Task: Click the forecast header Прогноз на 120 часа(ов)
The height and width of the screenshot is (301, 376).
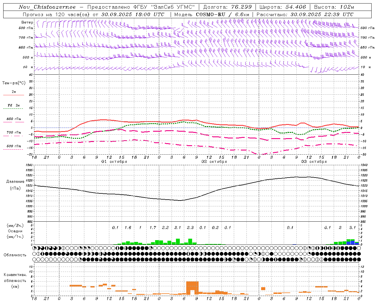Action: [57, 14]
